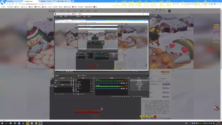
Task: Select 场景 2 in the scenes list
Action: click(63, 86)
